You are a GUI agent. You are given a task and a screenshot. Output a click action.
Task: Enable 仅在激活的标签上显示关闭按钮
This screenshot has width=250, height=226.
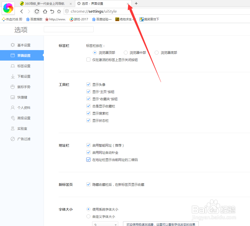click(88, 60)
